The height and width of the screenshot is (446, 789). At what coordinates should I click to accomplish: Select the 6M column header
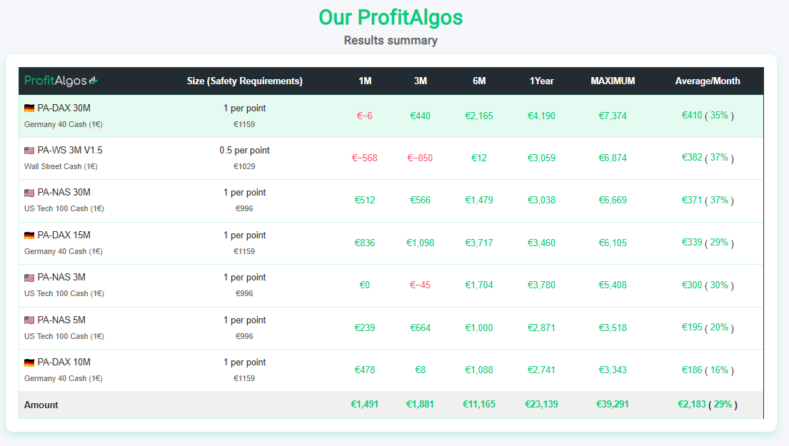click(479, 81)
